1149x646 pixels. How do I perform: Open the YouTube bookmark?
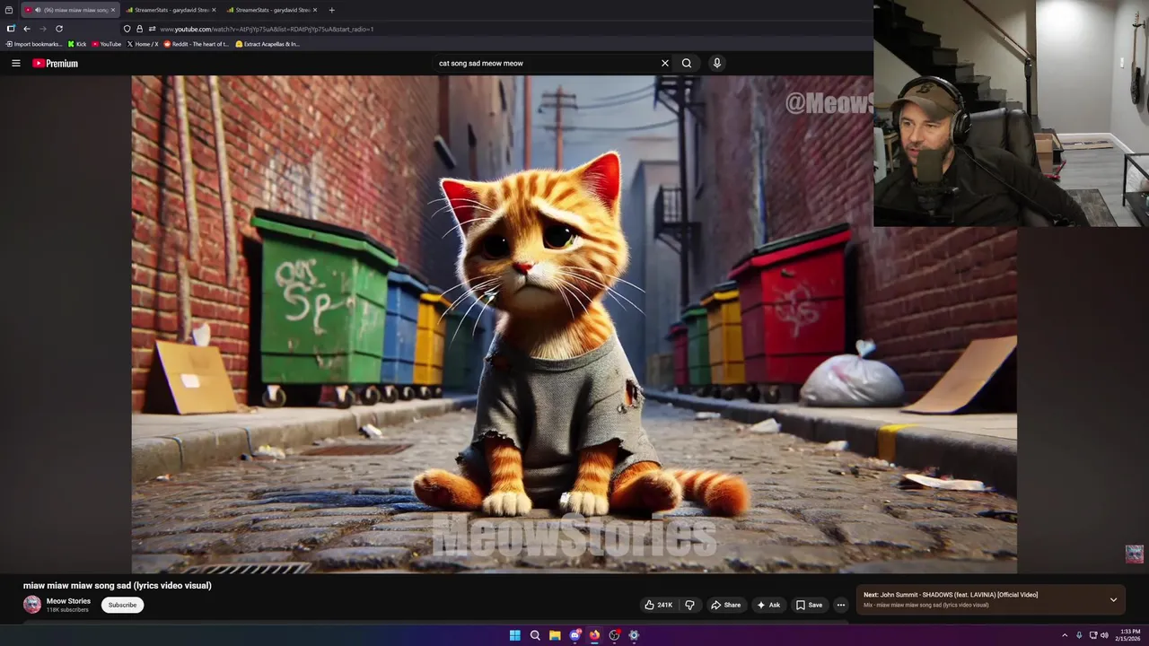pos(106,44)
